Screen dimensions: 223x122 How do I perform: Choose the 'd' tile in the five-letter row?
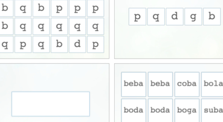tap(175, 17)
